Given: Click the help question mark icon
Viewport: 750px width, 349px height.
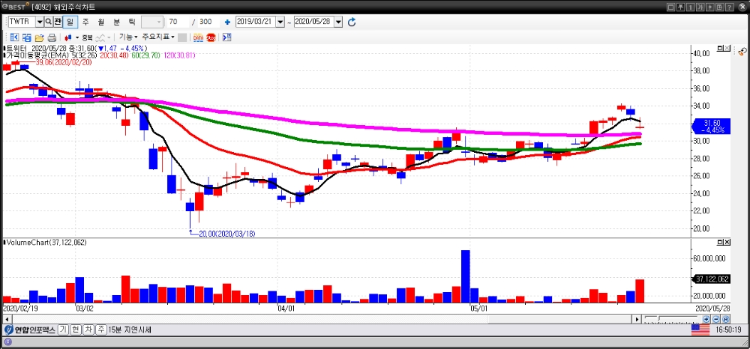Looking at the screenshot, I should [x=730, y=7].
